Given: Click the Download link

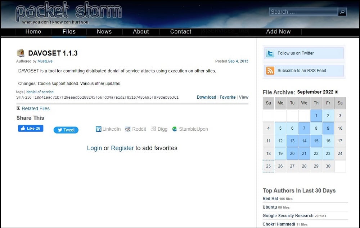Looking at the screenshot, I should tap(206, 97).
